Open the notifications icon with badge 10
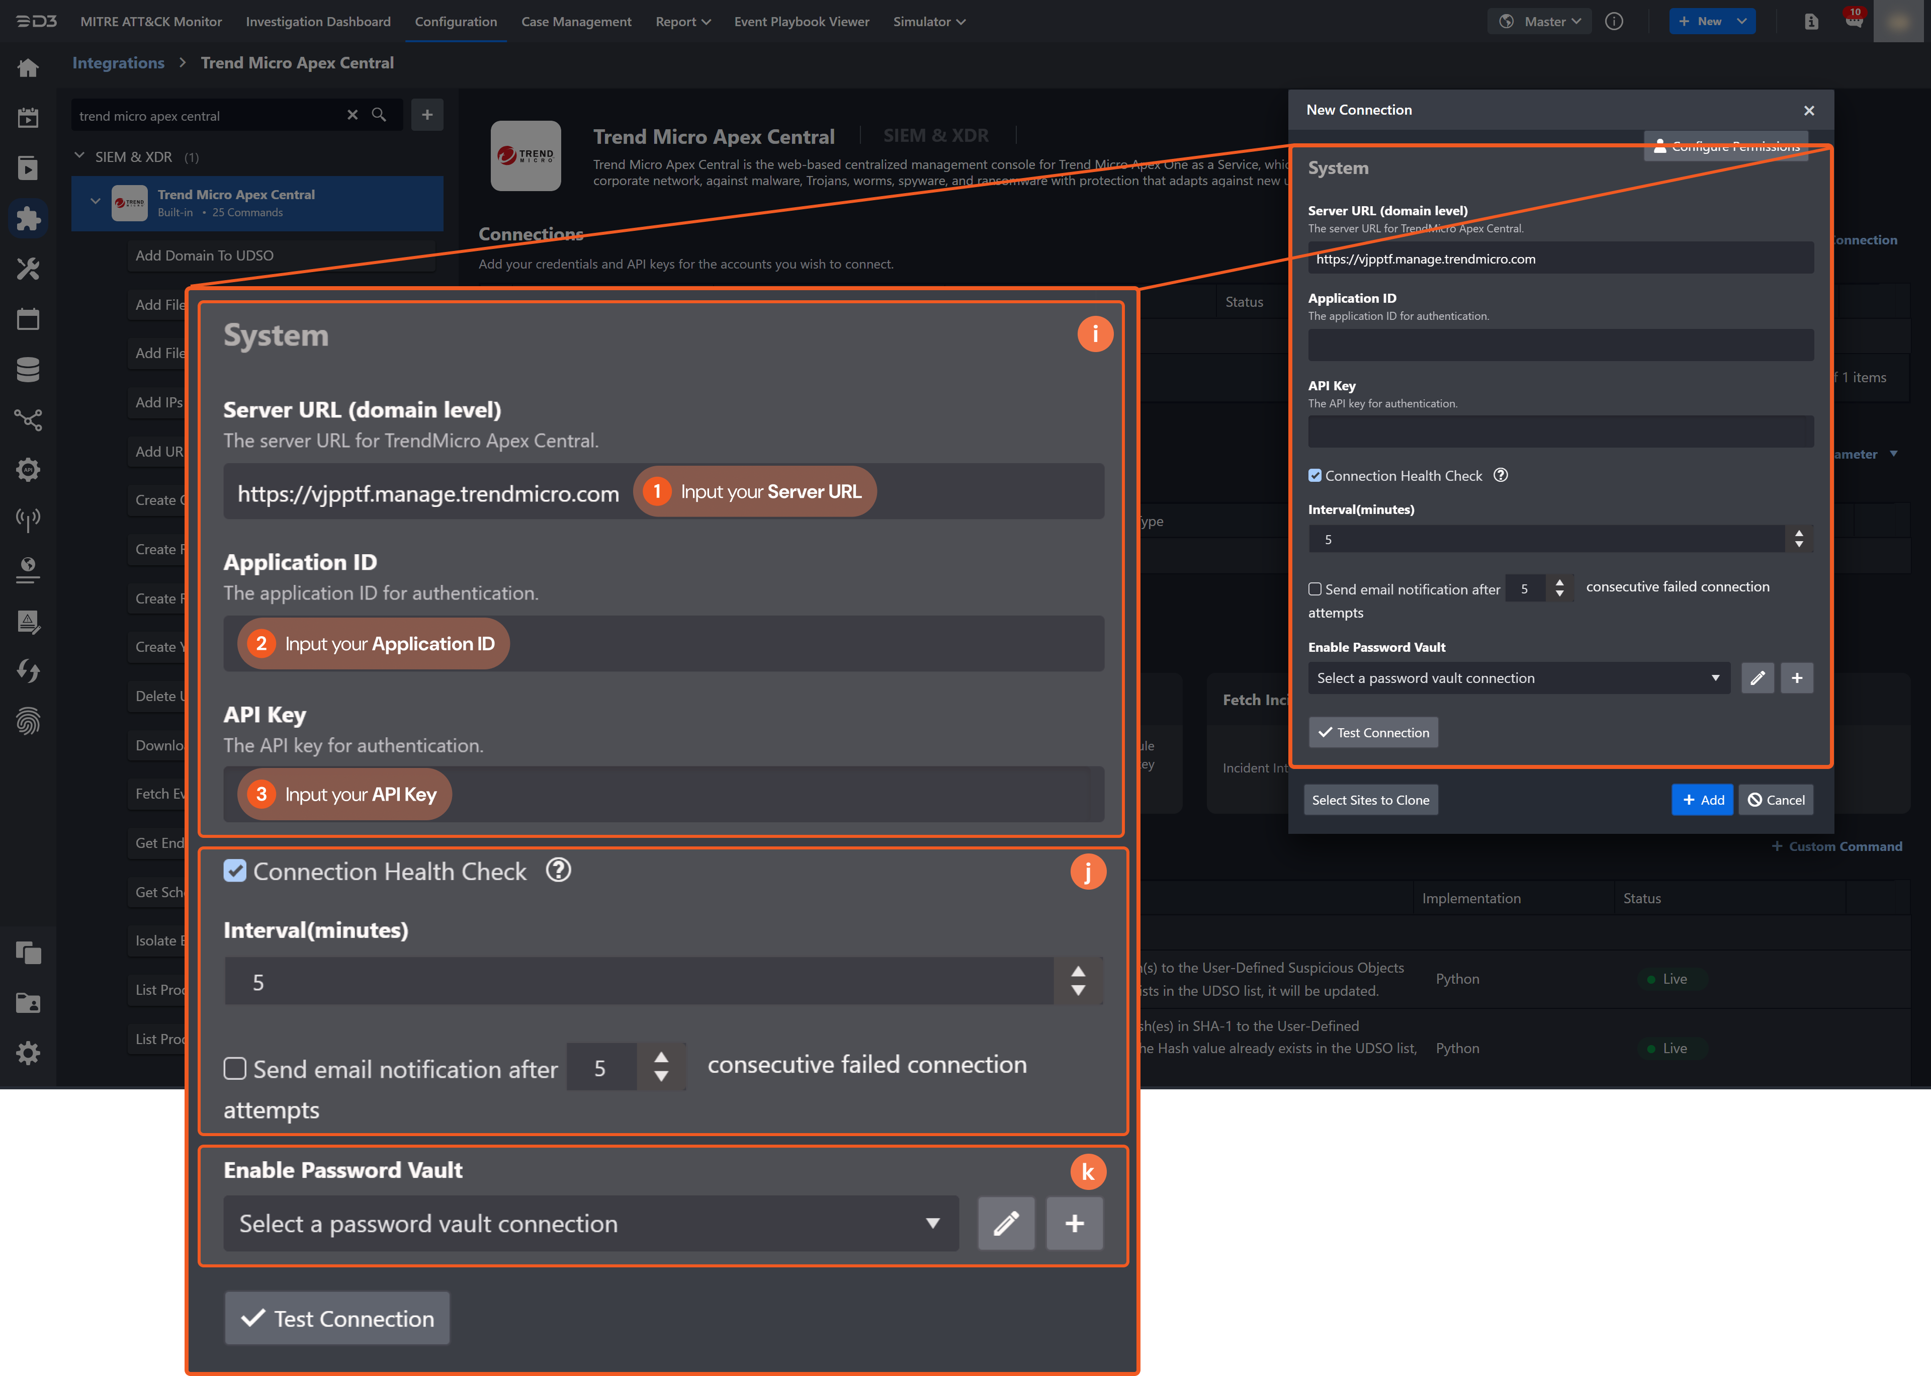The height and width of the screenshot is (1376, 1931). [1853, 21]
